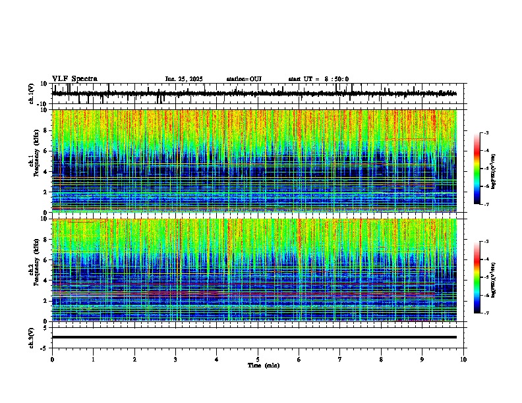Click the ch.1 colorbar 'log(PSD)' label
This screenshot has width=522, height=403.
click(493, 171)
